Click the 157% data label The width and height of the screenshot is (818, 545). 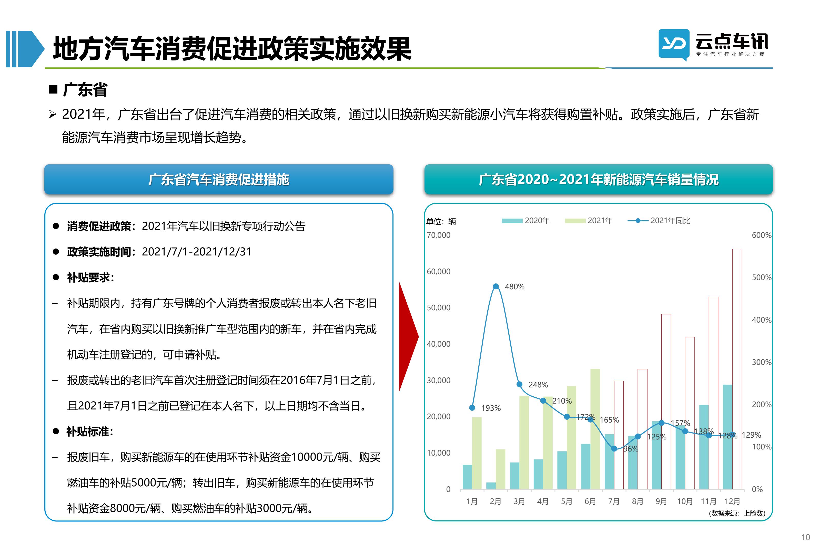click(x=680, y=423)
